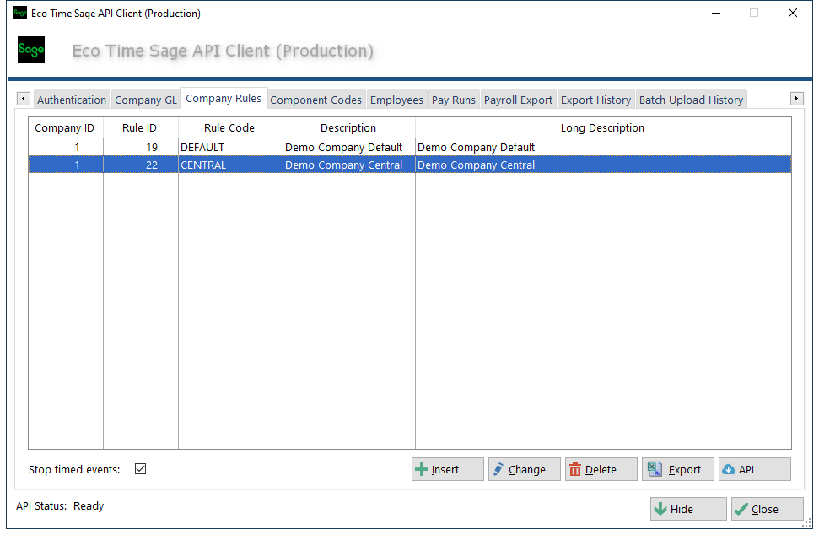Click the Sage logo in the header
This screenshot has height=535, width=819.
[x=31, y=51]
